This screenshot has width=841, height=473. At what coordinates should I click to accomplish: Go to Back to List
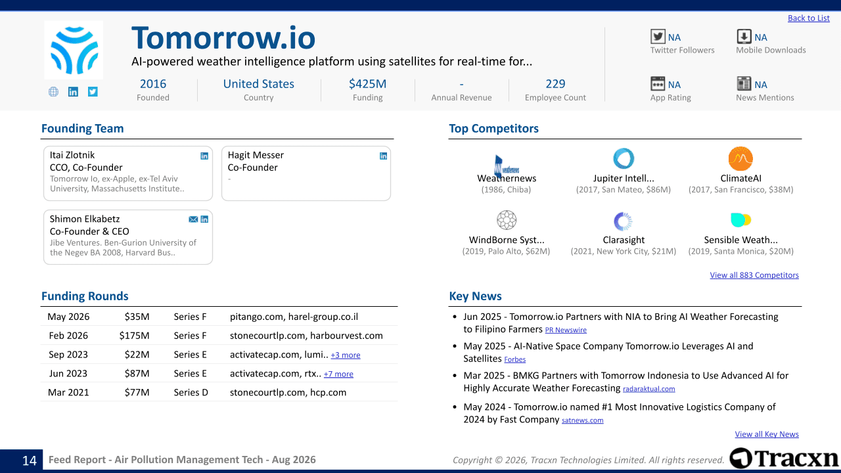coord(809,18)
